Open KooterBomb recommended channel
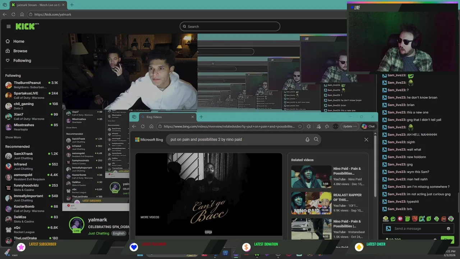Viewport: 460px width, 259px height. [31, 209]
